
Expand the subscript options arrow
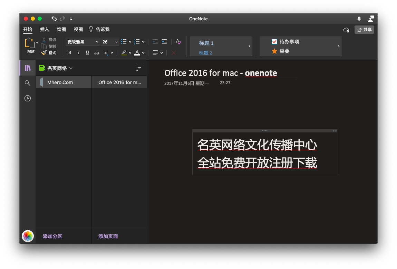[112, 53]
